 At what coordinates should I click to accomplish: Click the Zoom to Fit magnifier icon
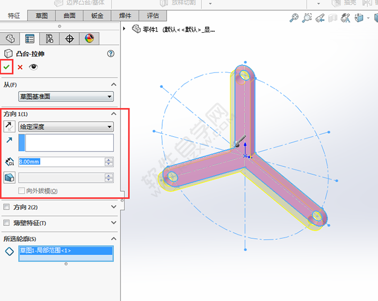(294, 18)
